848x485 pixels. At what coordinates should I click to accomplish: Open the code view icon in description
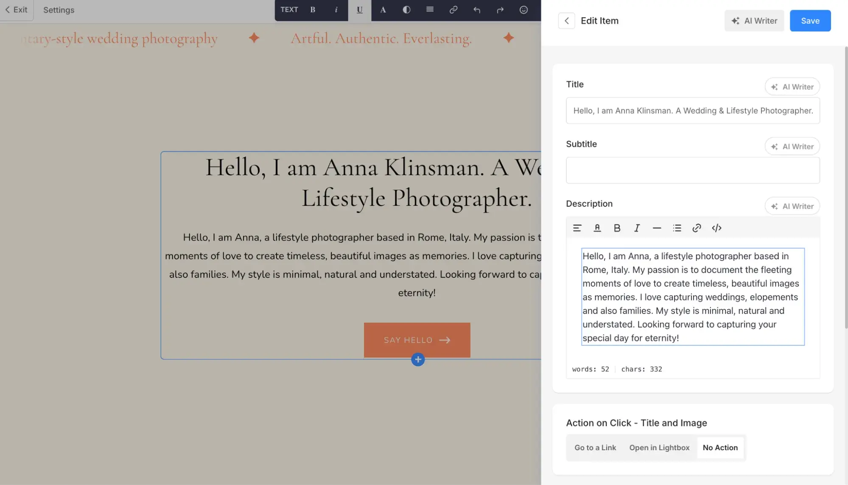pyautogui.click(x=716, y=228)
